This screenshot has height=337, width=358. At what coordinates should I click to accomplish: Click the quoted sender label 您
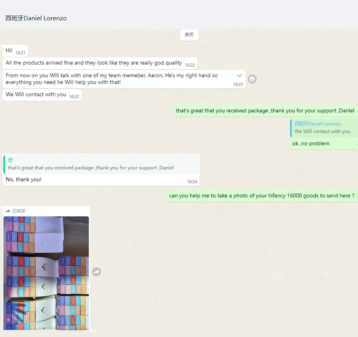pyautogui.click(x=10, y=160)
